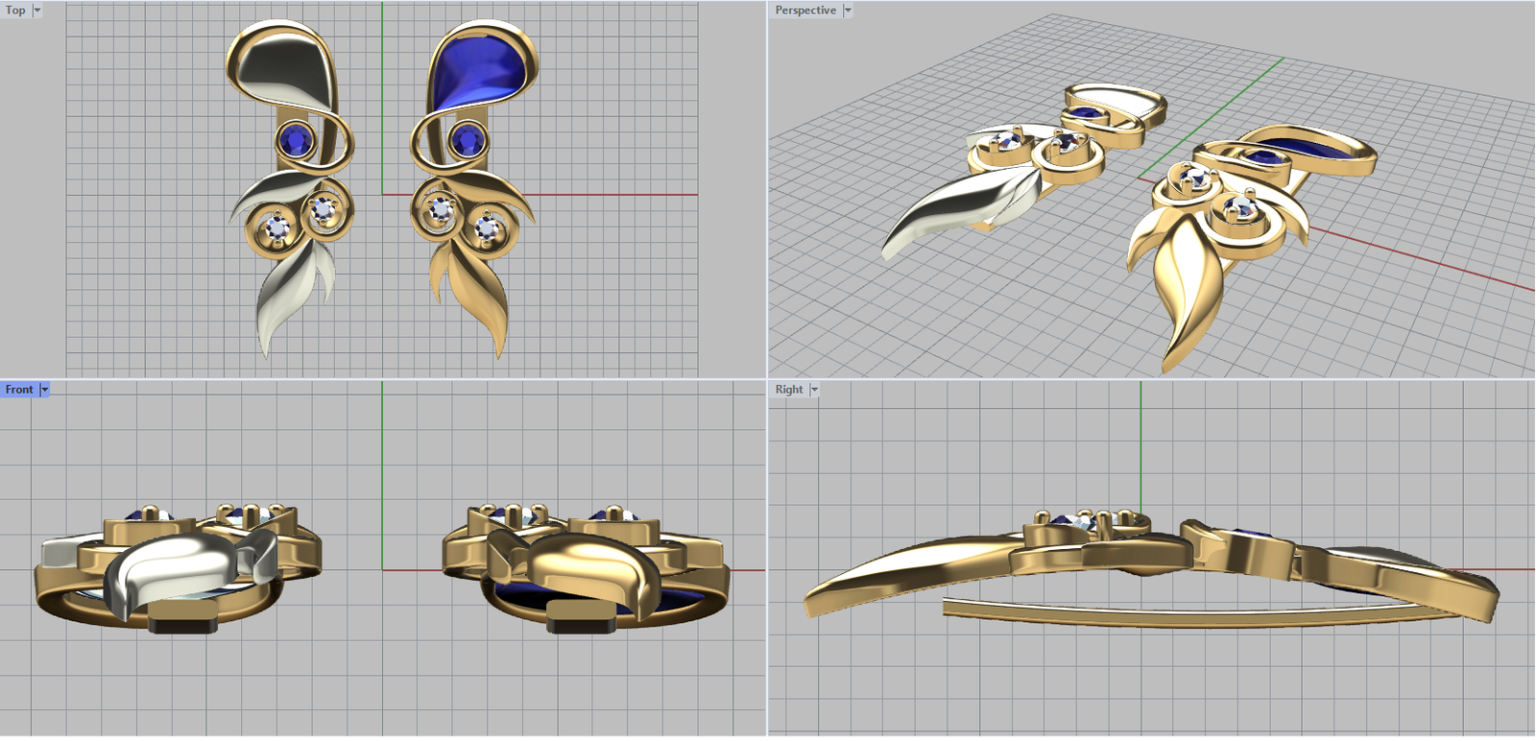
Task: Click the silver dome in Front view
Action: click(x=182, y=571)
